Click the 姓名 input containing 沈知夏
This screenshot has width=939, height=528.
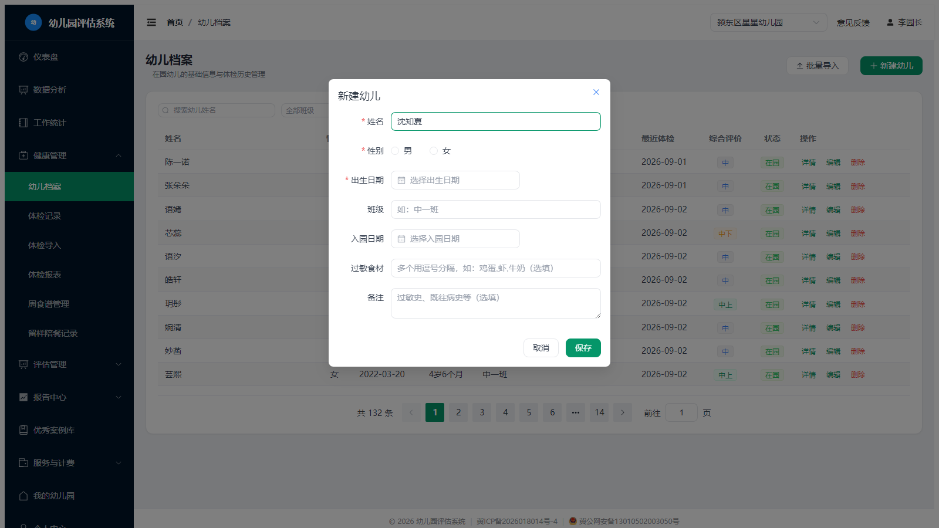pyautogui.click(x=496, y=121)
